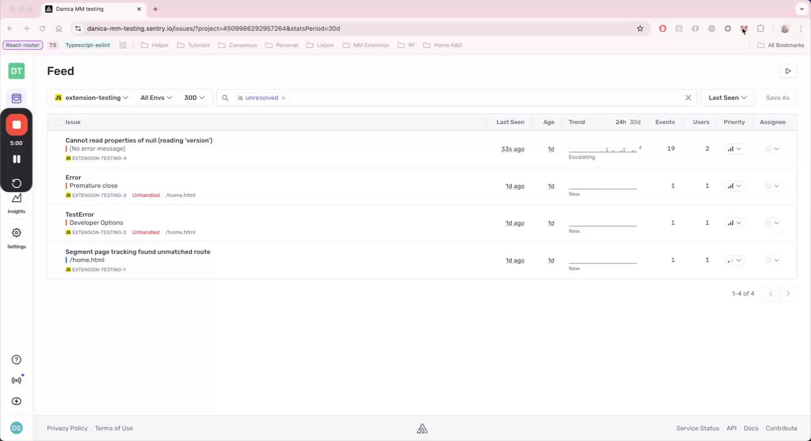
Task: Click the Save As button
Action: pos(777,98)
